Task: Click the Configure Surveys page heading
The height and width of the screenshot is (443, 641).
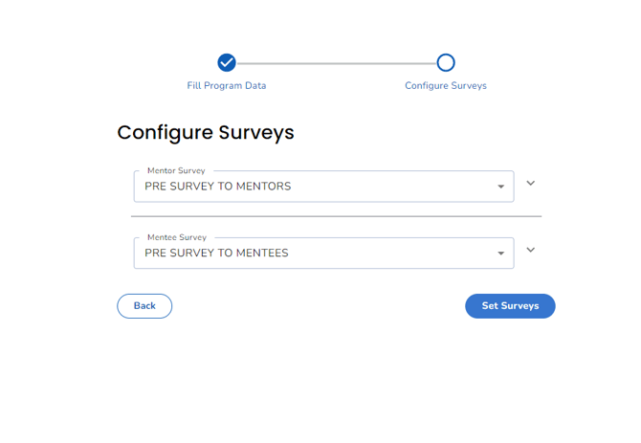Action: (x=206, y=132)
